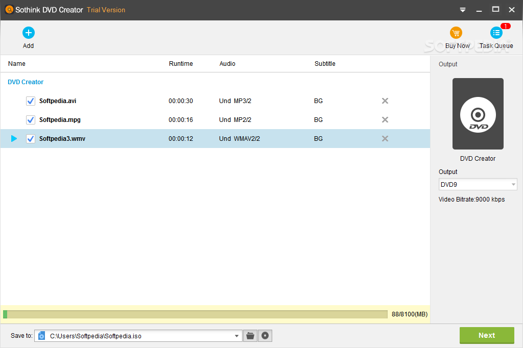Click the Audio column header
The width and height of the screenshot is (523, 348).
[227, 64]
